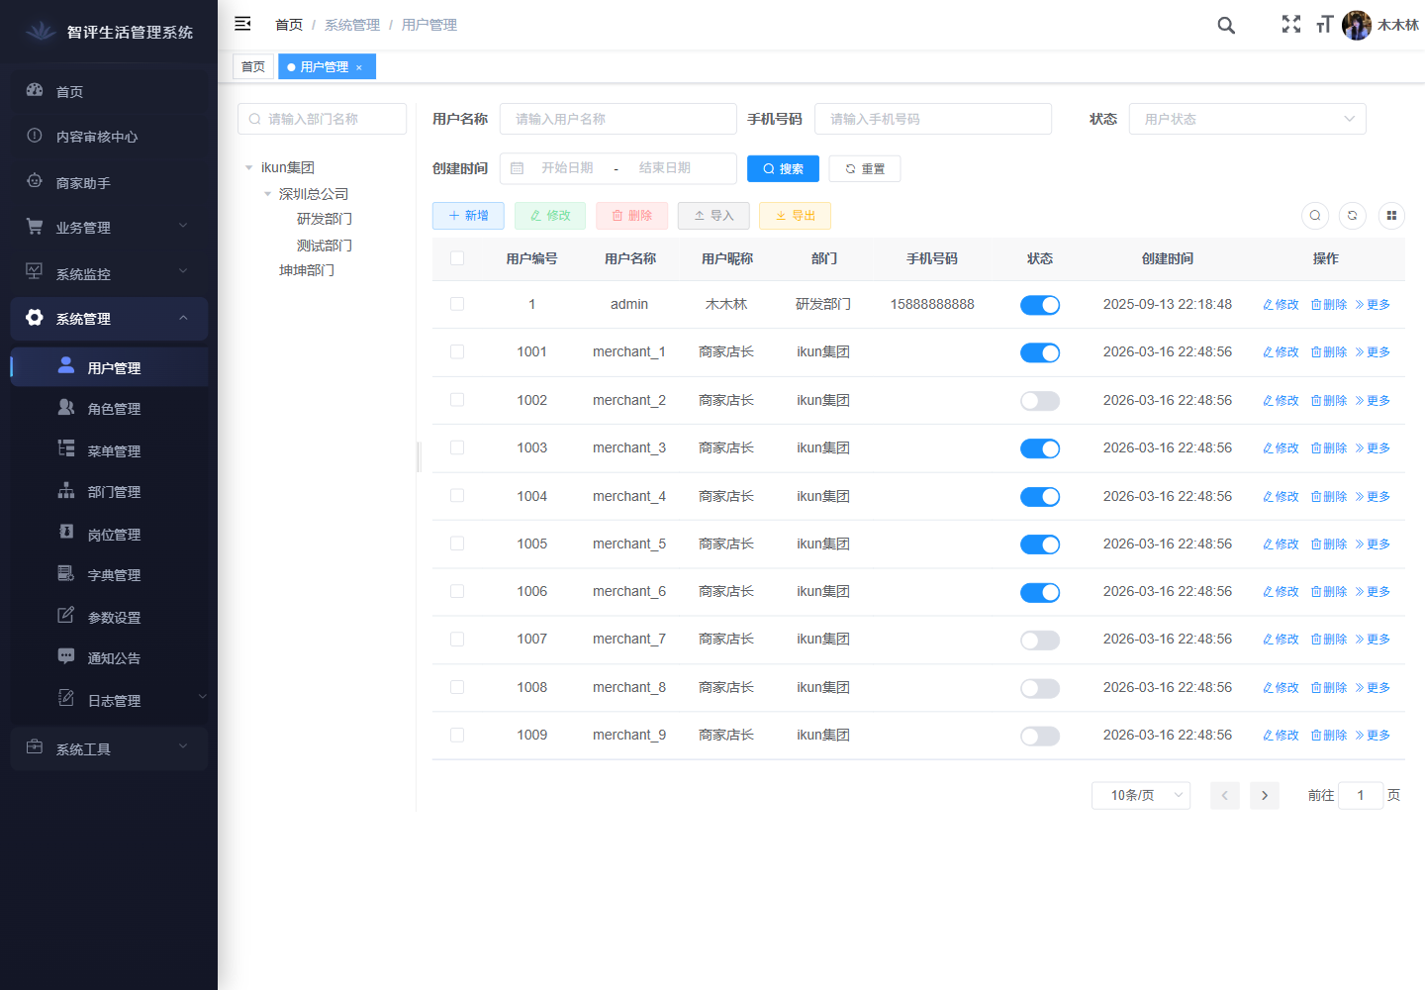Switch to the 首页 tab
The width and height of the screenshot is (1425, 990).
(253, 66)
